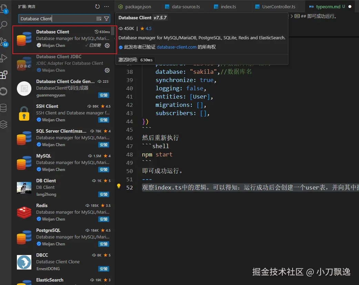Click the ElasticSearch extension entry
This screenshot has width=359, height=285.
[x=64, y=281]
